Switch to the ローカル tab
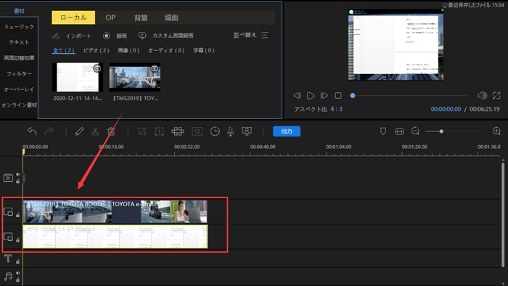This screenshot has width=508, height=286. tap(73, 17)
